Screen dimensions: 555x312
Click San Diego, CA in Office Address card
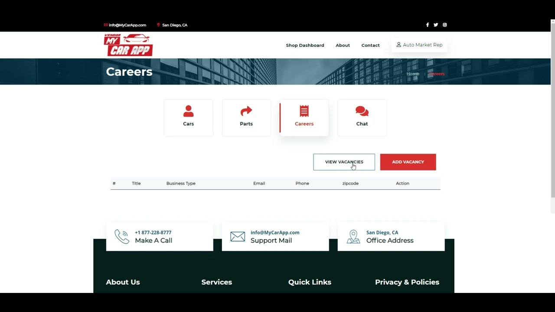[382, 233]
